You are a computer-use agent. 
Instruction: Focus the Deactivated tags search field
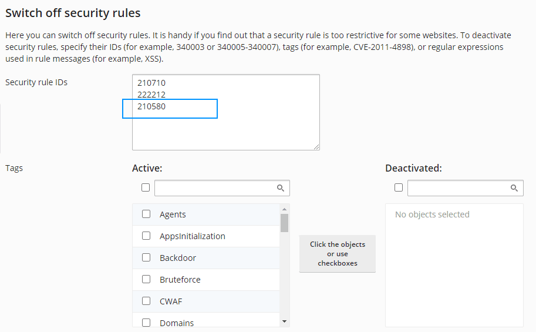tap(458, 188)
